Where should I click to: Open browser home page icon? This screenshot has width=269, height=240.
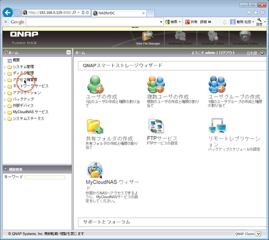click(x=249, y=12)
